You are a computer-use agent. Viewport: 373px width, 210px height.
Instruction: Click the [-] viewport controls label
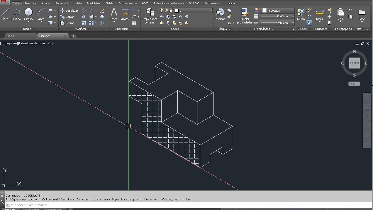[2, 43]
